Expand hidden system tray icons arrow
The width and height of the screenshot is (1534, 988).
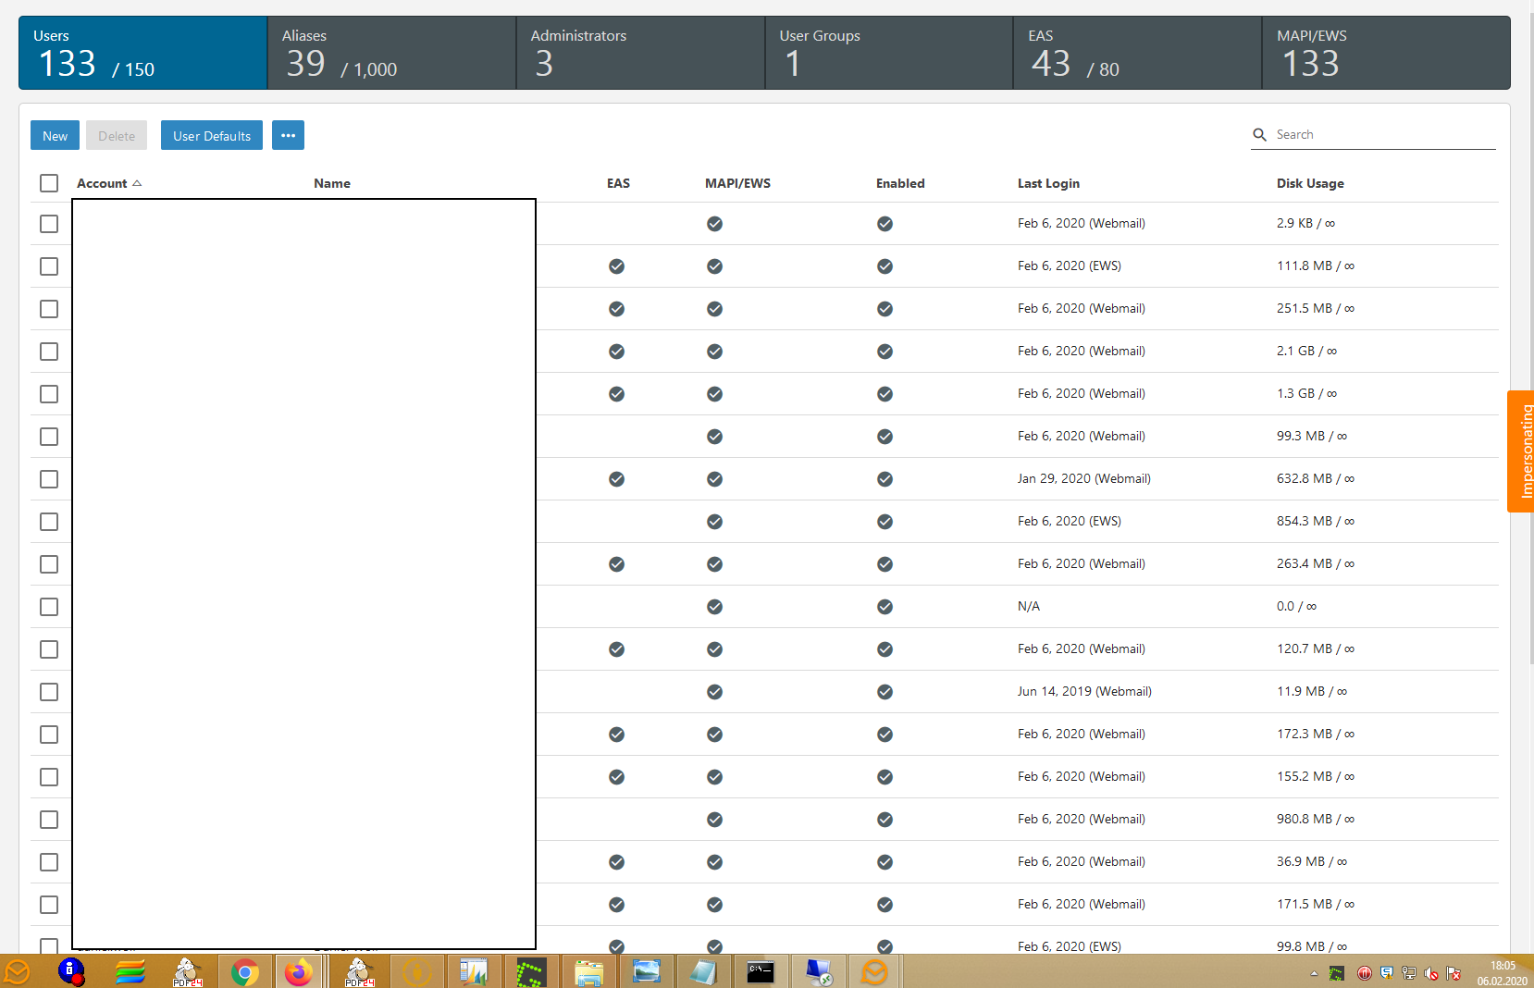pyautogui.click(x=1314, y=973)
